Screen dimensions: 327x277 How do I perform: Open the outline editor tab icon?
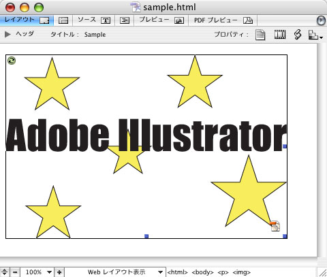(125, 20)
